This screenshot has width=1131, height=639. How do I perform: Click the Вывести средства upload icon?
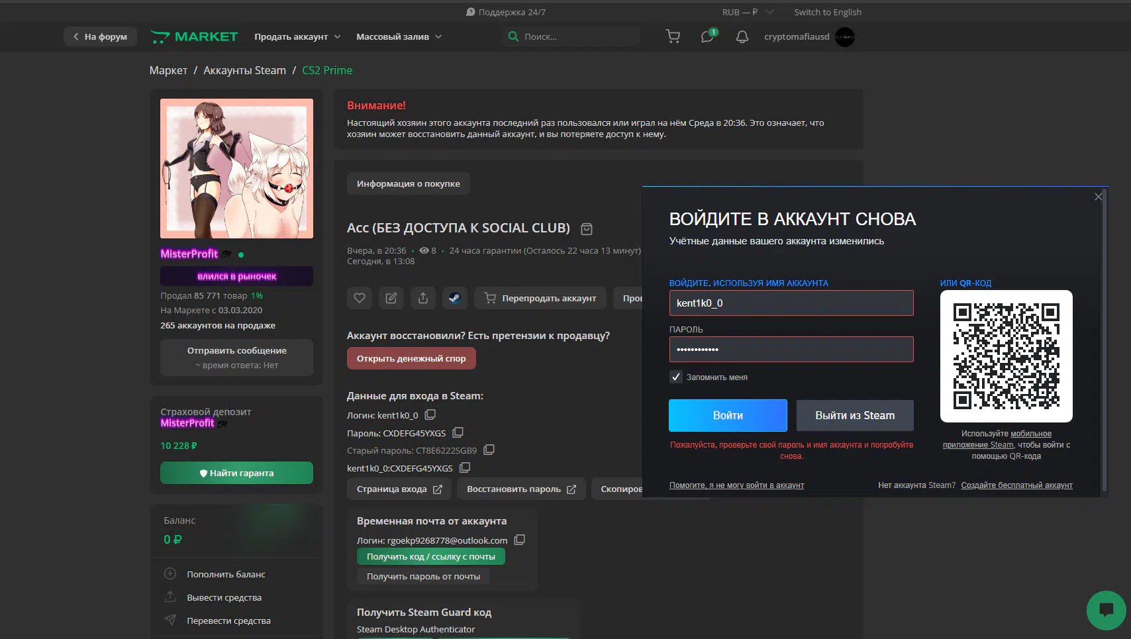click(x=170, y=597)
